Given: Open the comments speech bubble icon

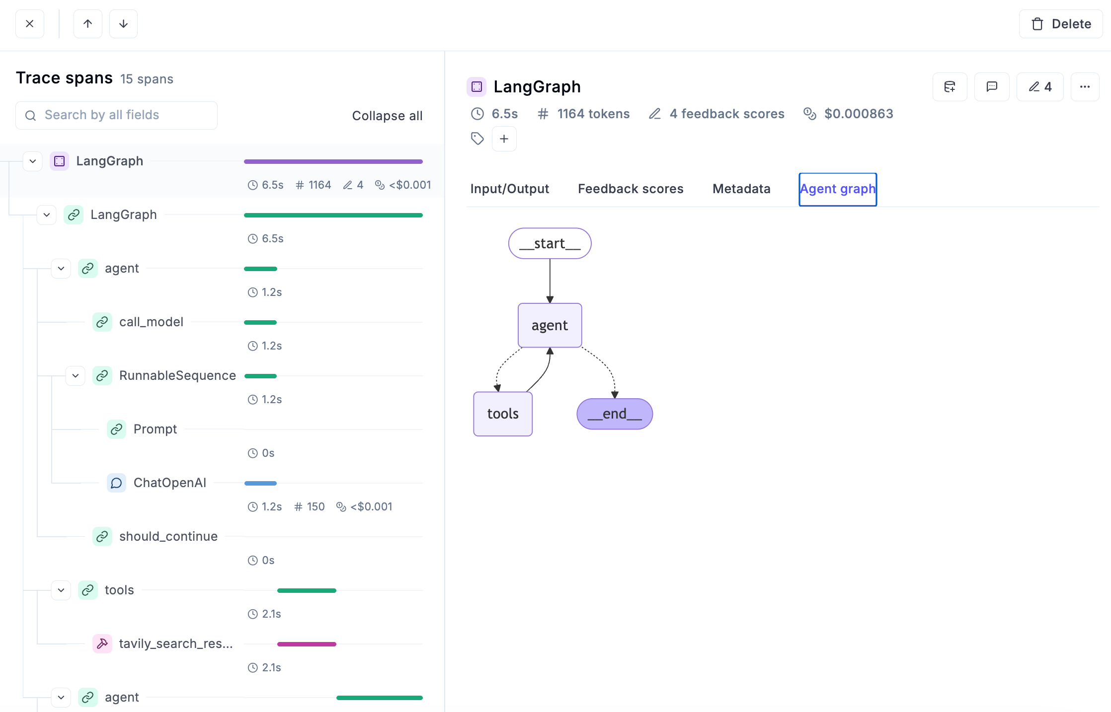Looking at the screenshot, I should [992, 86].
